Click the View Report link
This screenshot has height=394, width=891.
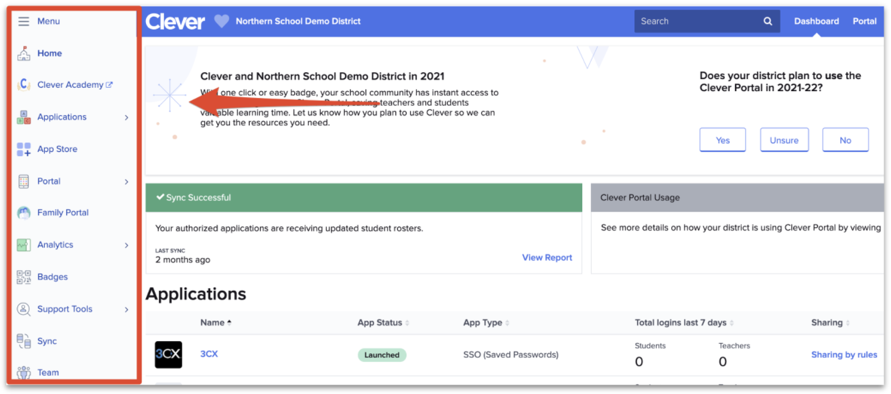547,257
